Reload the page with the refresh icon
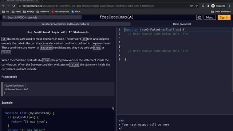This screenshot has height=131, width=233. coord(13,6)
